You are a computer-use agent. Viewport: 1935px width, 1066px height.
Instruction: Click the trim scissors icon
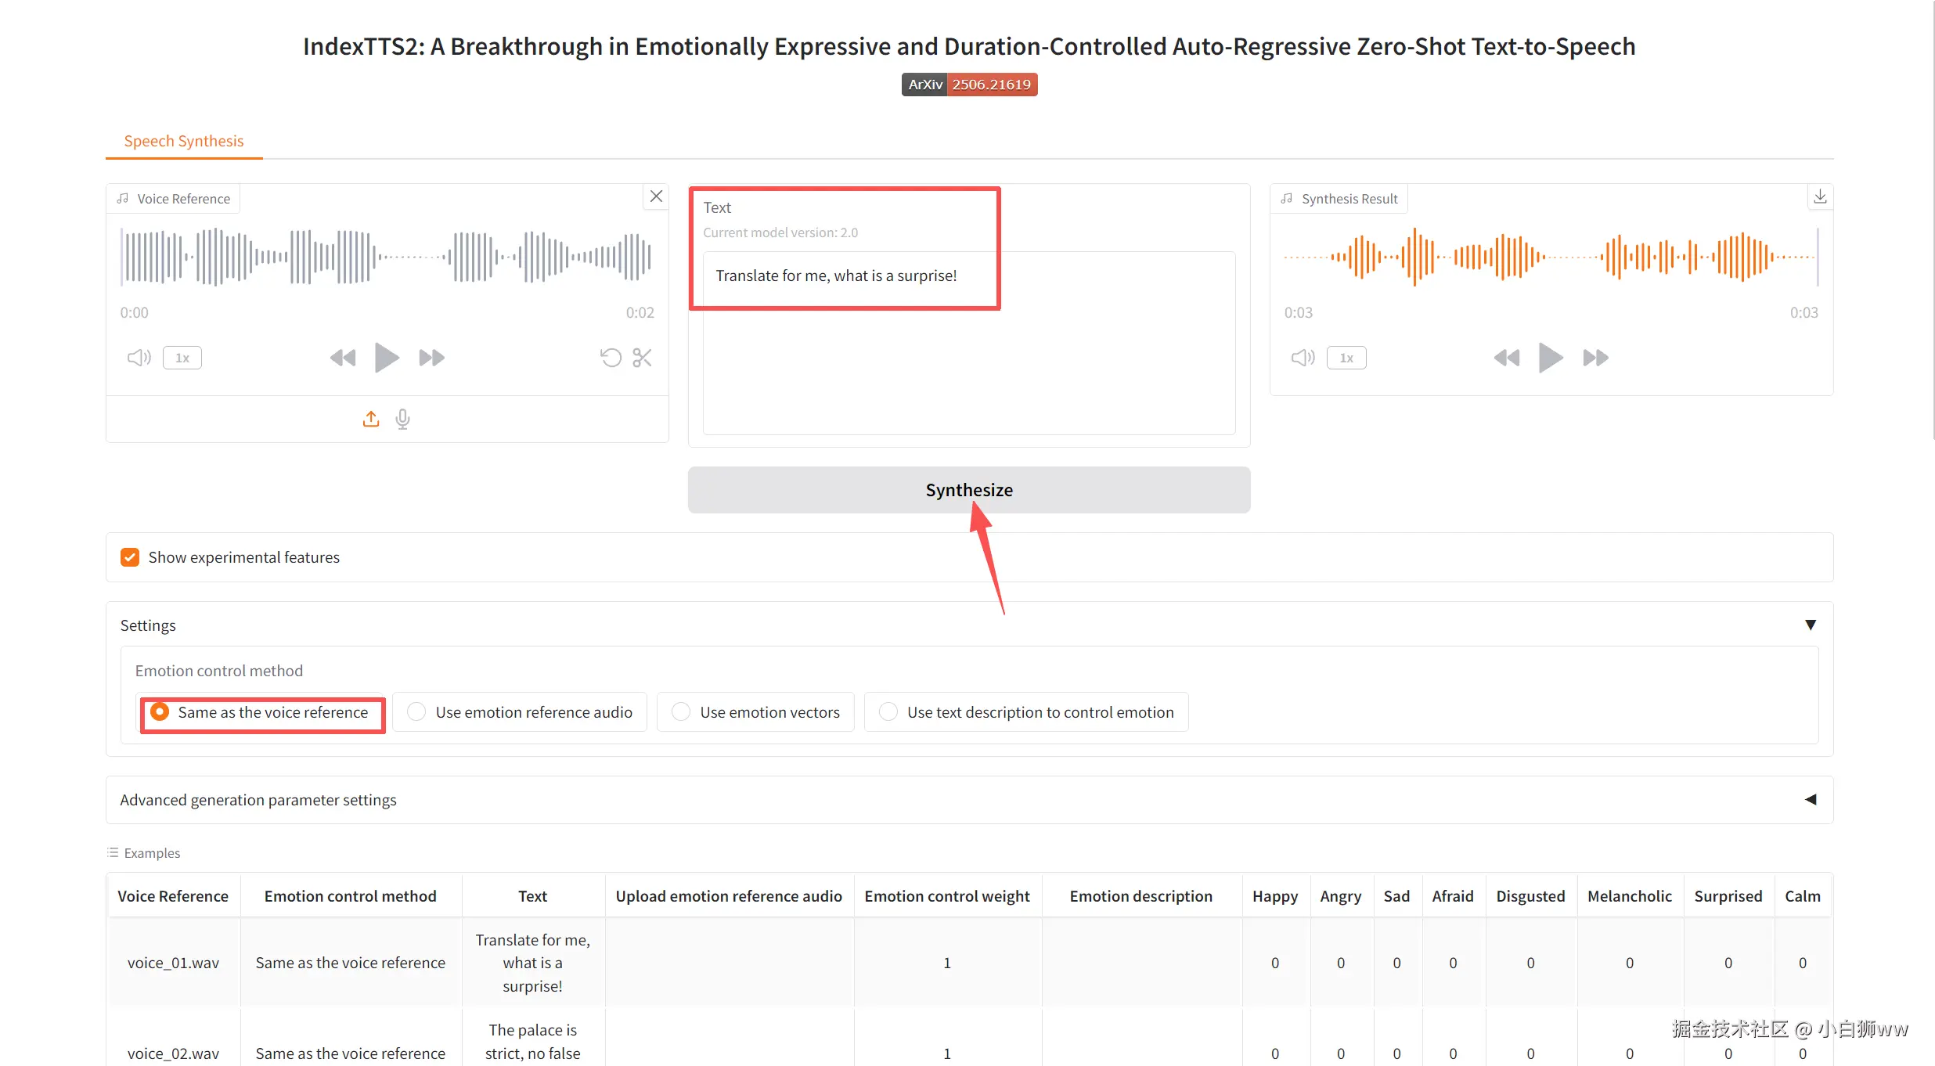tap(642, 358)
